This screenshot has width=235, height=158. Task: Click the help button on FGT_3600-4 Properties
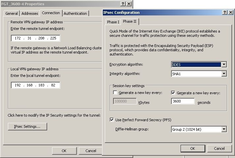coord(123,4)
